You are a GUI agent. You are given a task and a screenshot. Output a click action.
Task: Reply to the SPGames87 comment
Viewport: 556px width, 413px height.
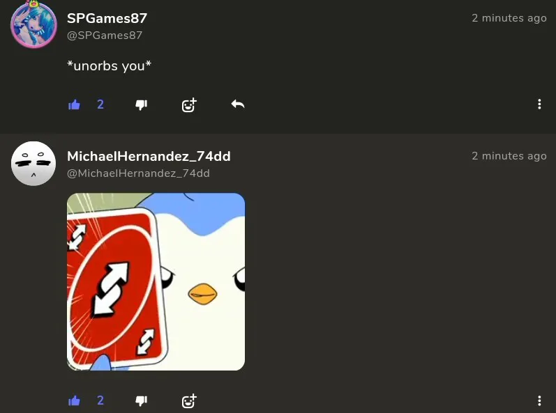238,104
